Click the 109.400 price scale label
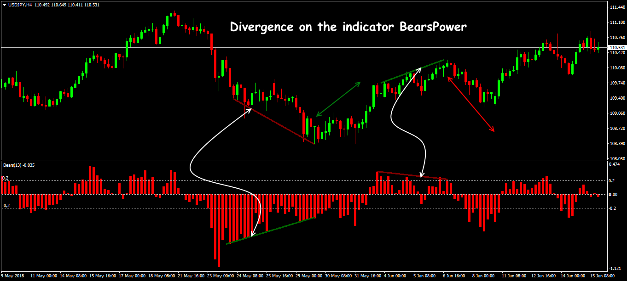Image resolution: width=627 pixels, height=281 pixels. [x=616, y=98]
